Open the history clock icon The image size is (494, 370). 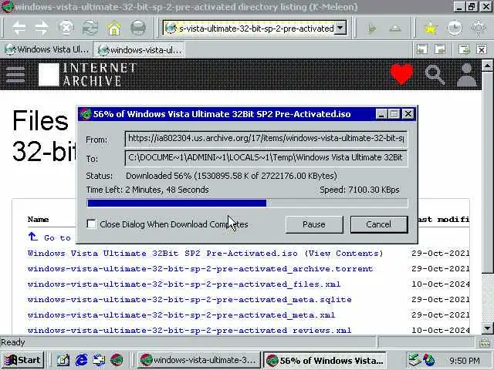click(x=455, y=29)
